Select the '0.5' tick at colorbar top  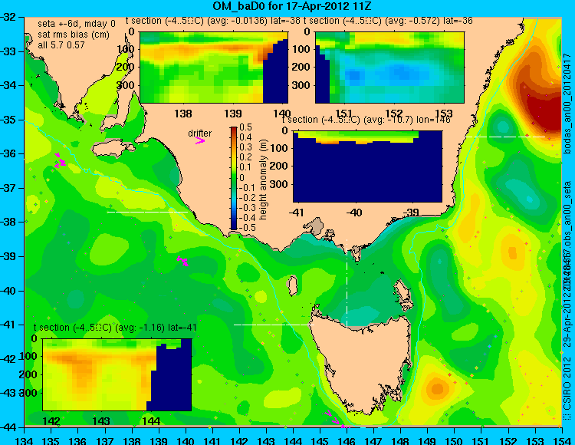[x=245, y=127]
